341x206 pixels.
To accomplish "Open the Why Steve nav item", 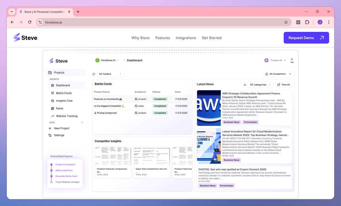I will pos(140,38).
